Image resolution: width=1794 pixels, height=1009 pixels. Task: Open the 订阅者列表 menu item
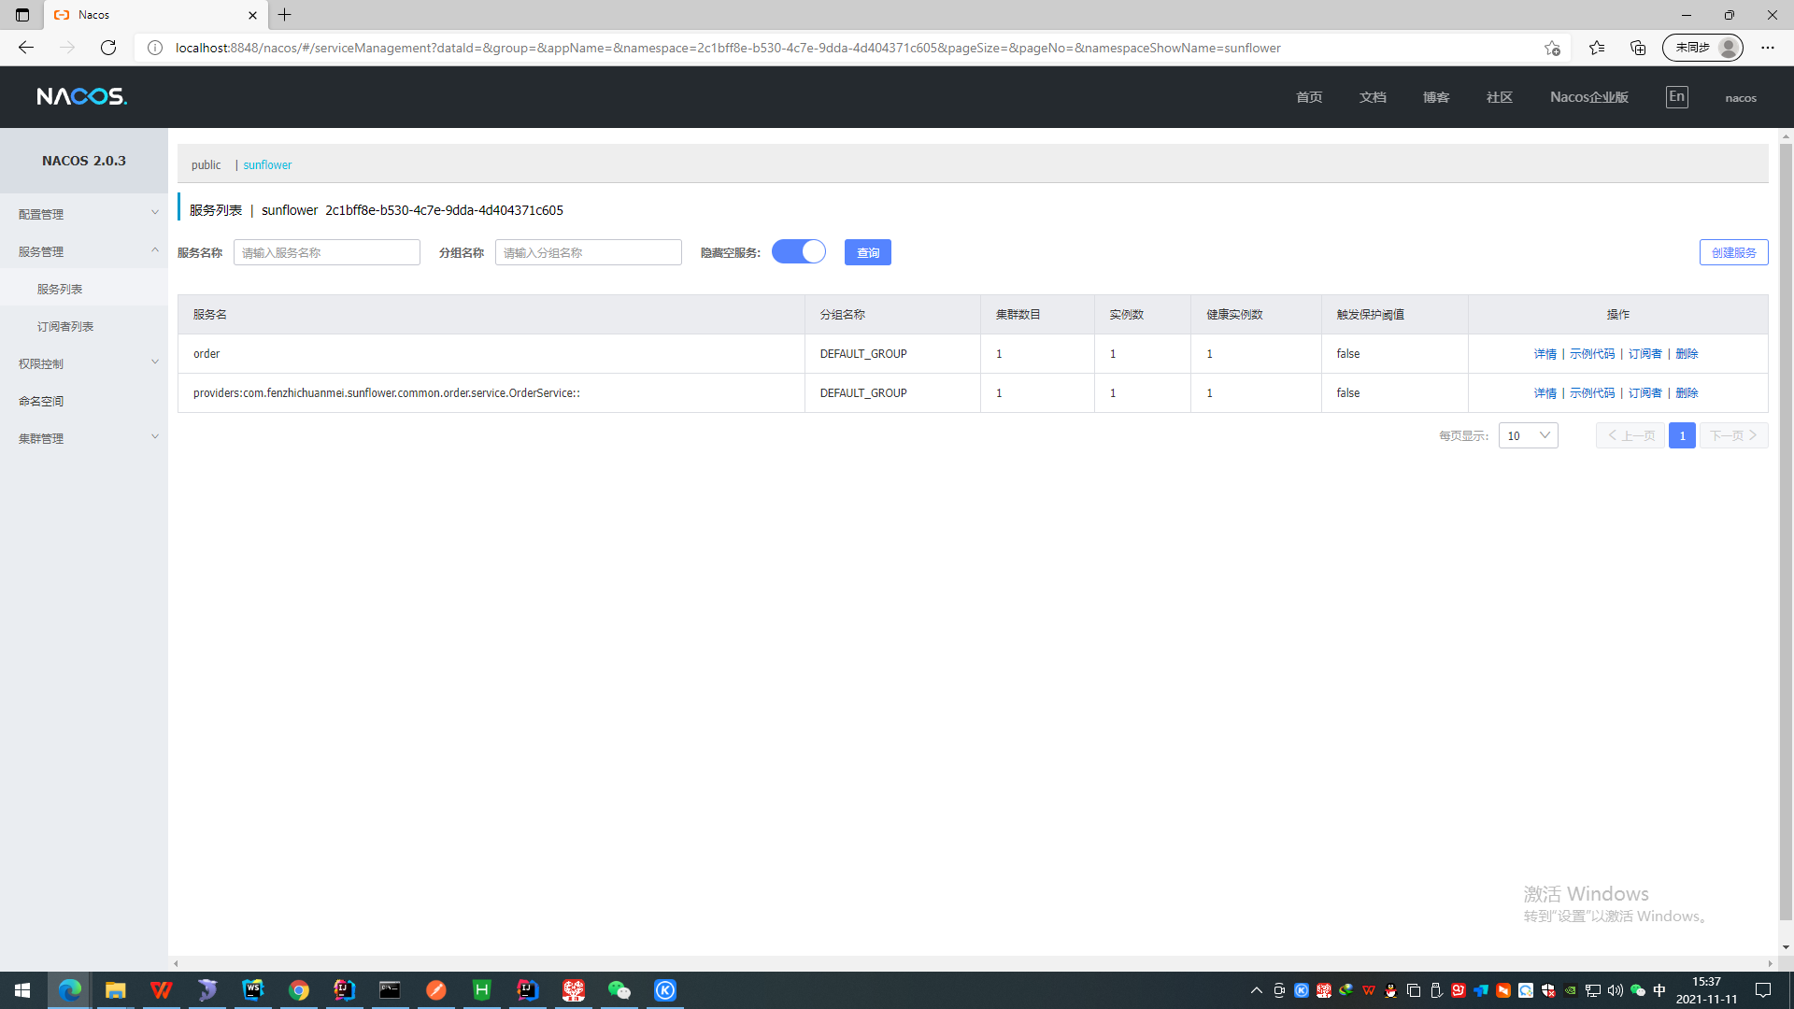point(65,326)
